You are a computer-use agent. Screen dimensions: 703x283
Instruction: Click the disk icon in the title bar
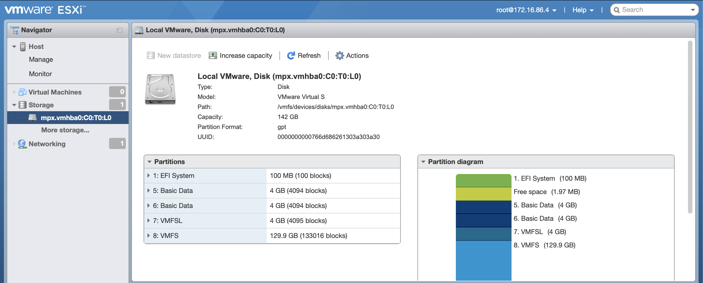point(139,30)
